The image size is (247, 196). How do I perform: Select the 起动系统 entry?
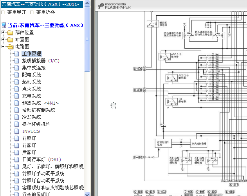pyautogui.click(x=31, y=82)
